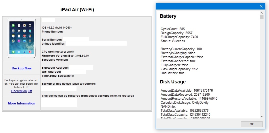This screenshot has width=269, height=133.
Task: Click the CPU Architecture arm64 line
Action: pos(58,52)
